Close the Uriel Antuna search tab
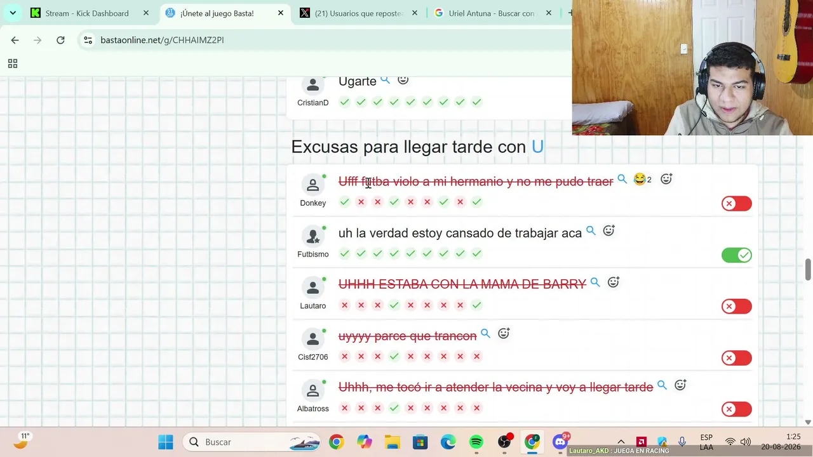The width and height of the screenshot is (813, 457). (x=549, y=13)
